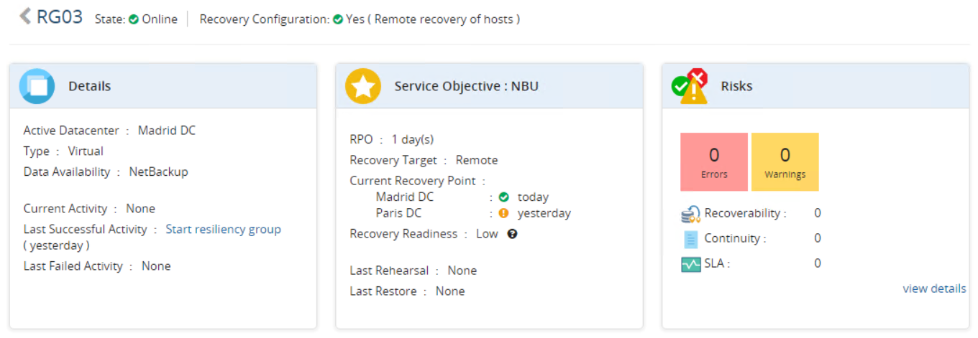Click the Risks panel warning icon
The height and width of the screenshot is (338, 978).
[x=690, y=86]
